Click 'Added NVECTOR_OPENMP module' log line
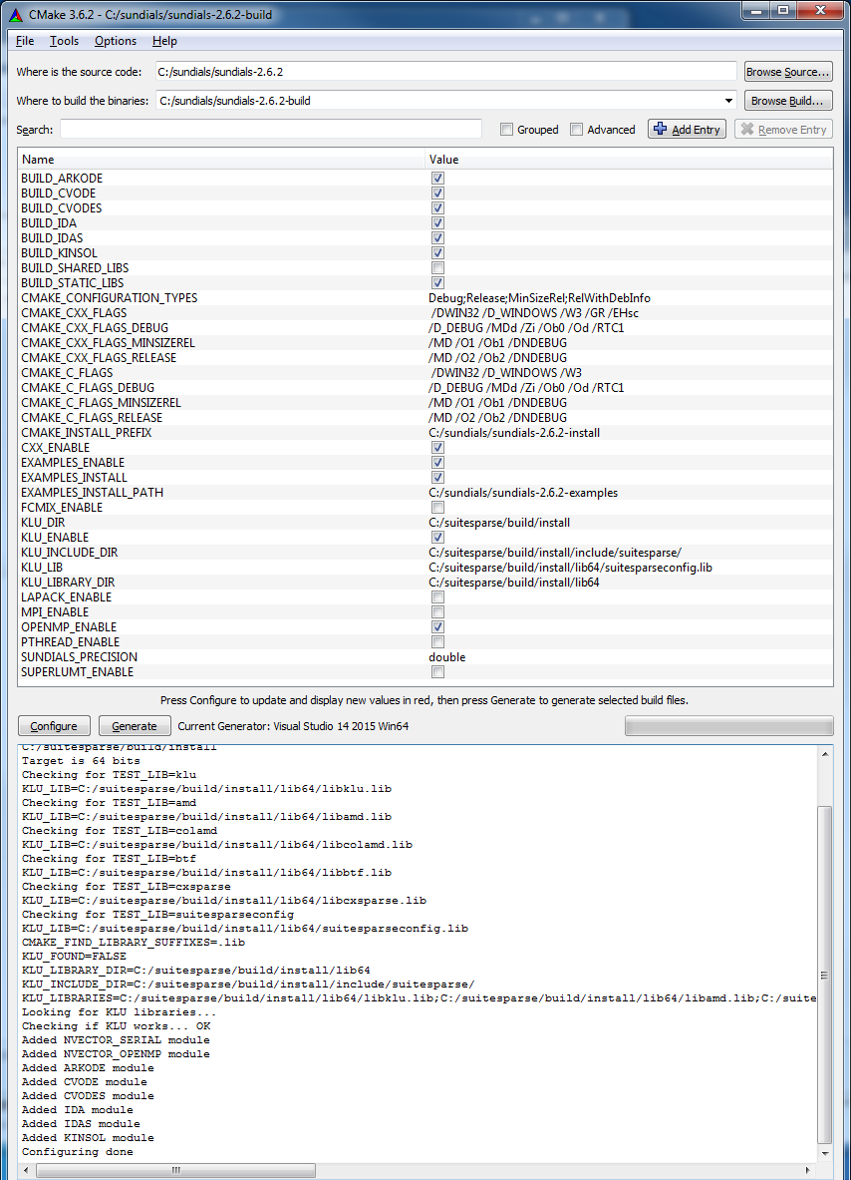The image size is (851, 1180). [116, 1054]
